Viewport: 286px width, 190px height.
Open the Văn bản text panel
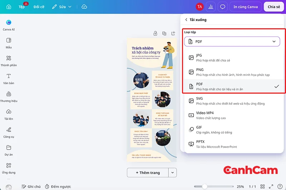pos(9,79)
